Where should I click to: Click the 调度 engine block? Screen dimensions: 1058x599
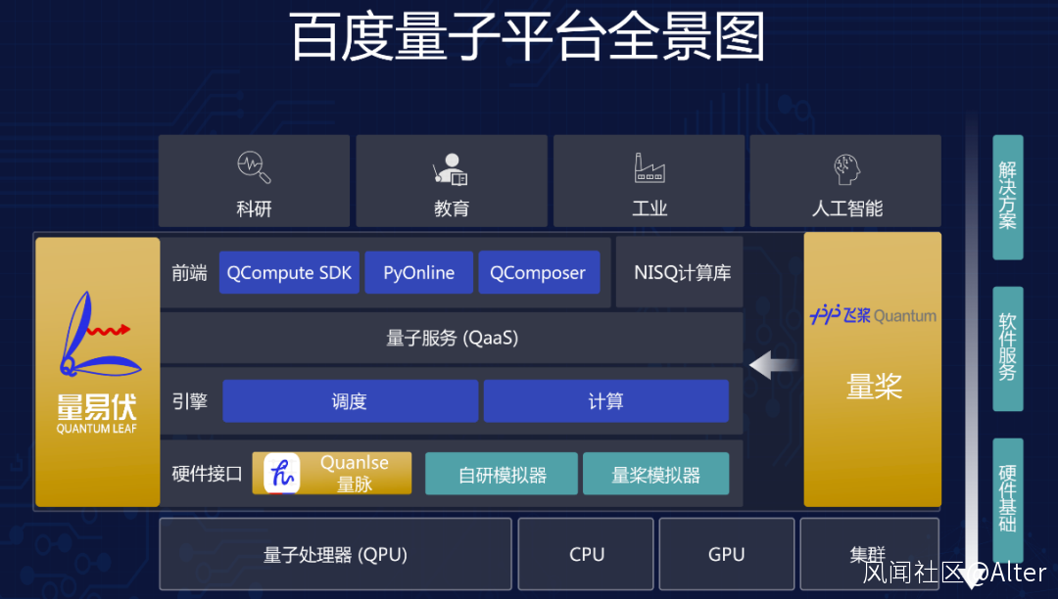click(x=350, y=401)
